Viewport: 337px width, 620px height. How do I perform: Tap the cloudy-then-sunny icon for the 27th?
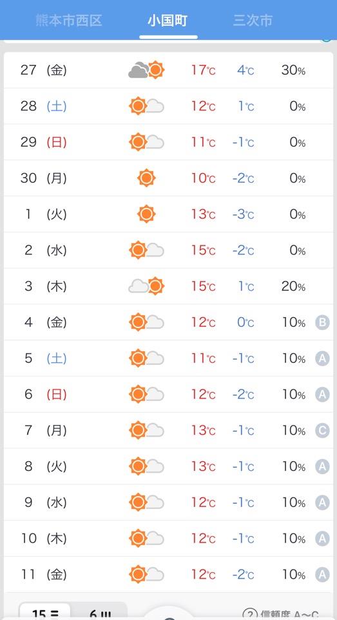(146, 70)
